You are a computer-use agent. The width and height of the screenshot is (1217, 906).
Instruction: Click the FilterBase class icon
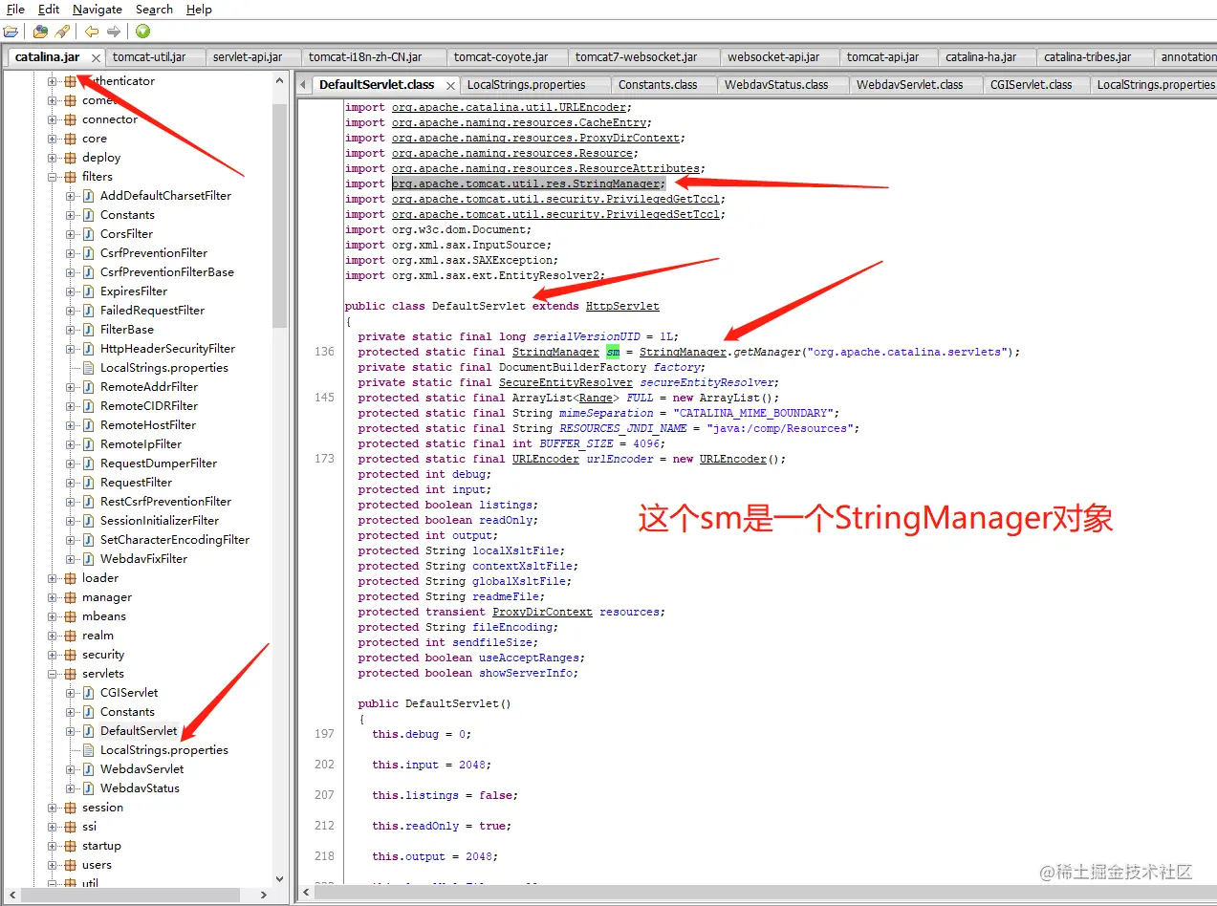tap(89, 330)
